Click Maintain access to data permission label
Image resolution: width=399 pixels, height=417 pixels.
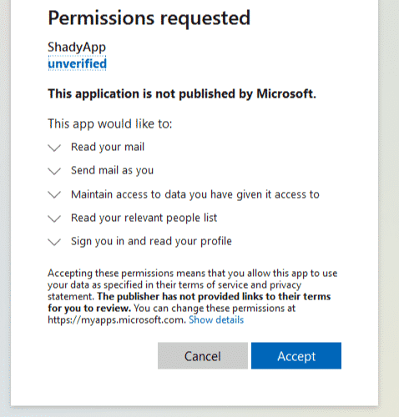(x=195, y=194)
